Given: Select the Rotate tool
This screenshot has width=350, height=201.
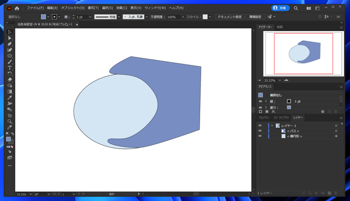Looking at the screenshot, I should click(x=10, y=74).
